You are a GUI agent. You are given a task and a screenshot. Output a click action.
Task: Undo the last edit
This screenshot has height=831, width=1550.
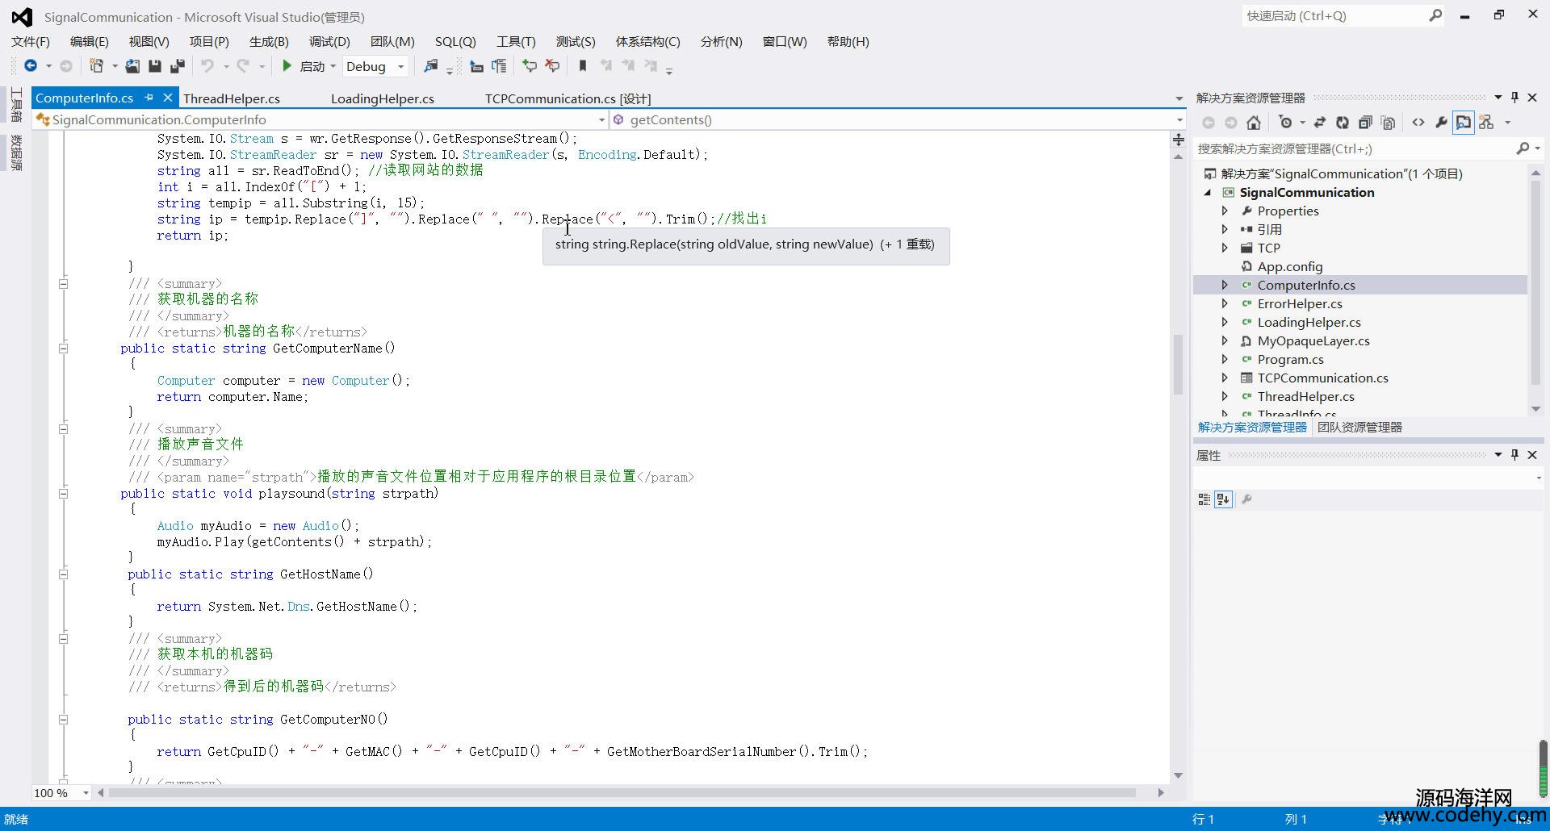pyautogui.click(x=207, y=66)
